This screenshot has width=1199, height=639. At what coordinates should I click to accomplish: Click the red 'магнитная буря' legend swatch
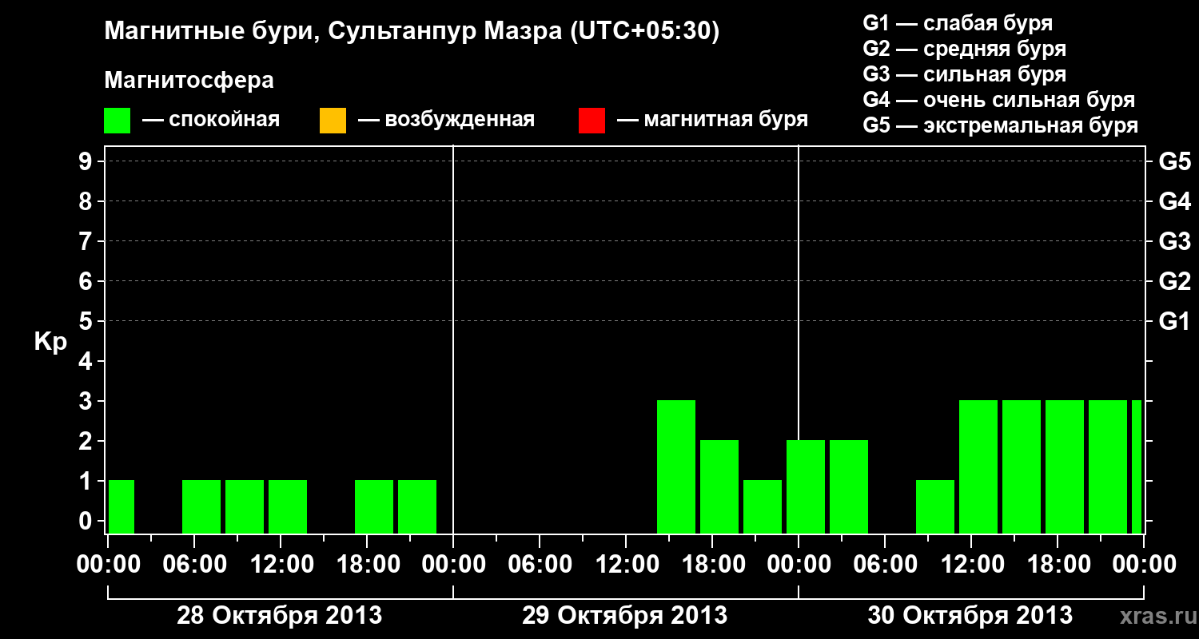592,121
